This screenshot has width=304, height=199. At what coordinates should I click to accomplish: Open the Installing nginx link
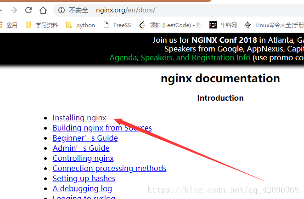(x=79, y=118)
